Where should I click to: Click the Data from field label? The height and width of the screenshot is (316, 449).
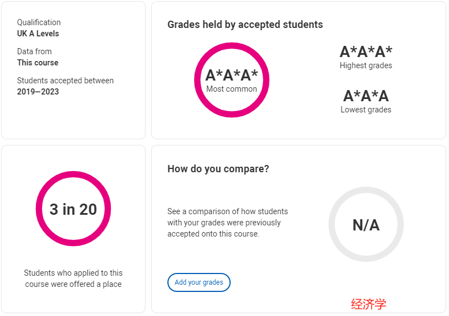pos(35,51)
